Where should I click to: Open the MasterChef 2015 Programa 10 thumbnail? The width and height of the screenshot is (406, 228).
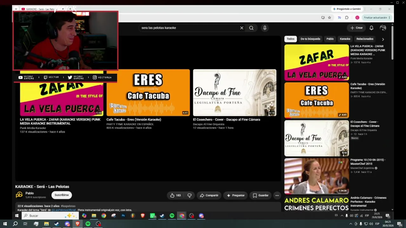[317, 176]
